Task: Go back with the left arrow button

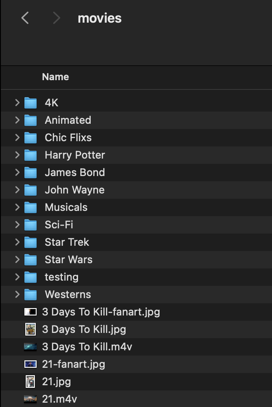Action: (x=25, y=18)
